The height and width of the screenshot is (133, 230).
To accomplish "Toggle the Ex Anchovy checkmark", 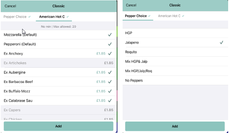I will pos(110,53).
